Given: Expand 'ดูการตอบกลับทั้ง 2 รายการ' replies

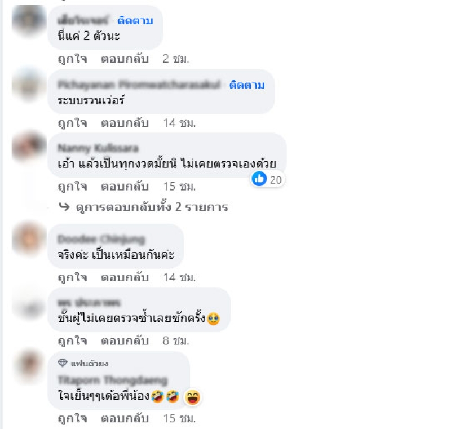Looking at the screenshot, I should pos(152,207).
